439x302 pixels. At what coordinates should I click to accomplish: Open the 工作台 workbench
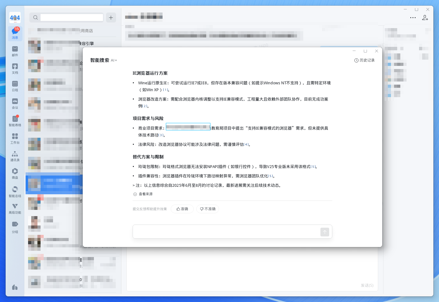(15, 138)
